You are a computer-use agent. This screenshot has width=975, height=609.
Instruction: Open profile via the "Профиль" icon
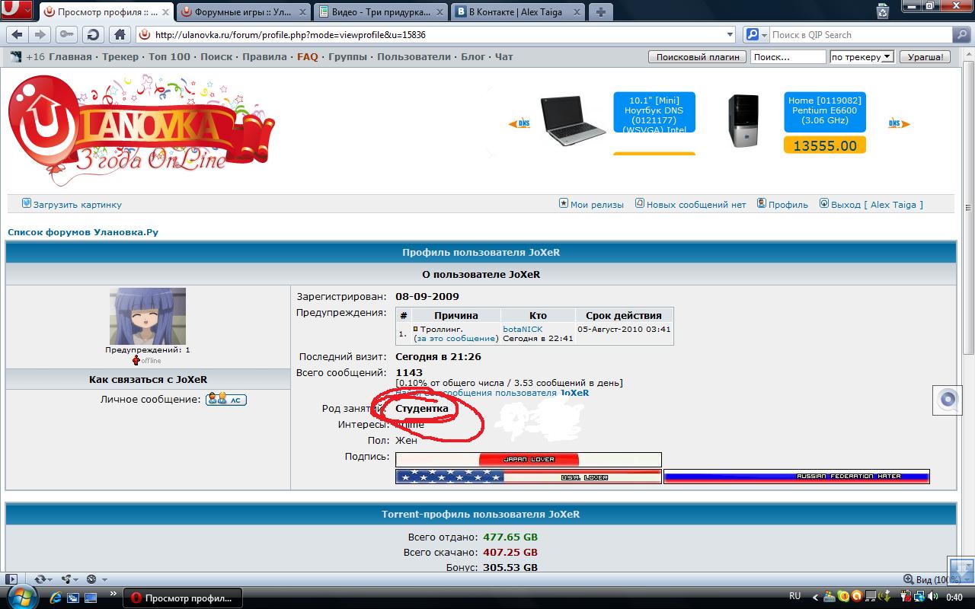pyautogui.click(x=761, y=204)
